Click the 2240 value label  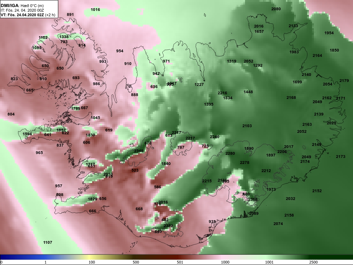pos(215,136)
